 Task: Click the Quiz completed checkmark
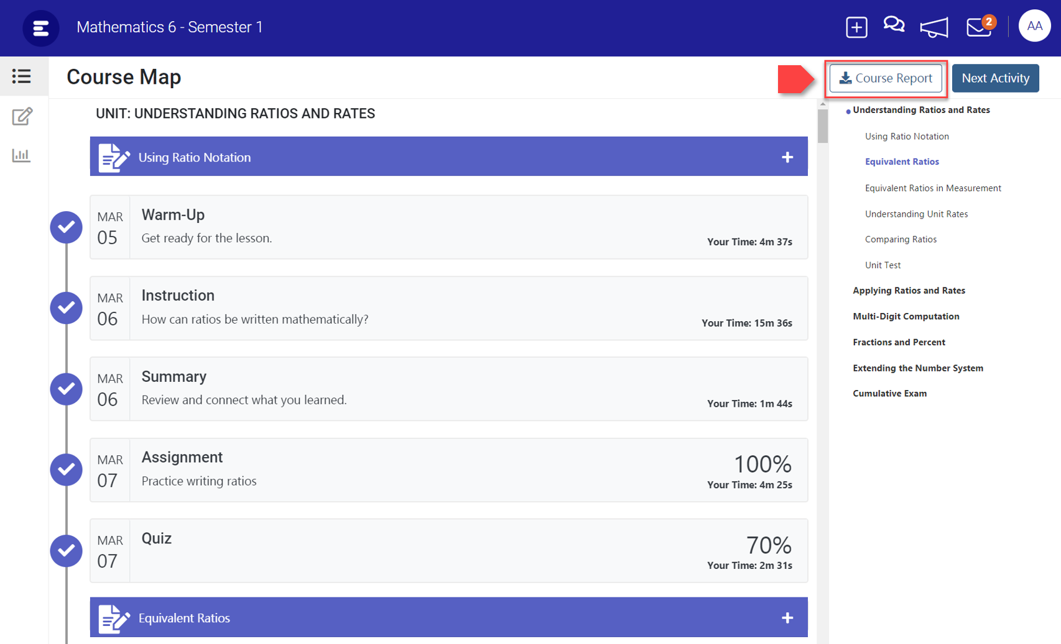point(67,551)
